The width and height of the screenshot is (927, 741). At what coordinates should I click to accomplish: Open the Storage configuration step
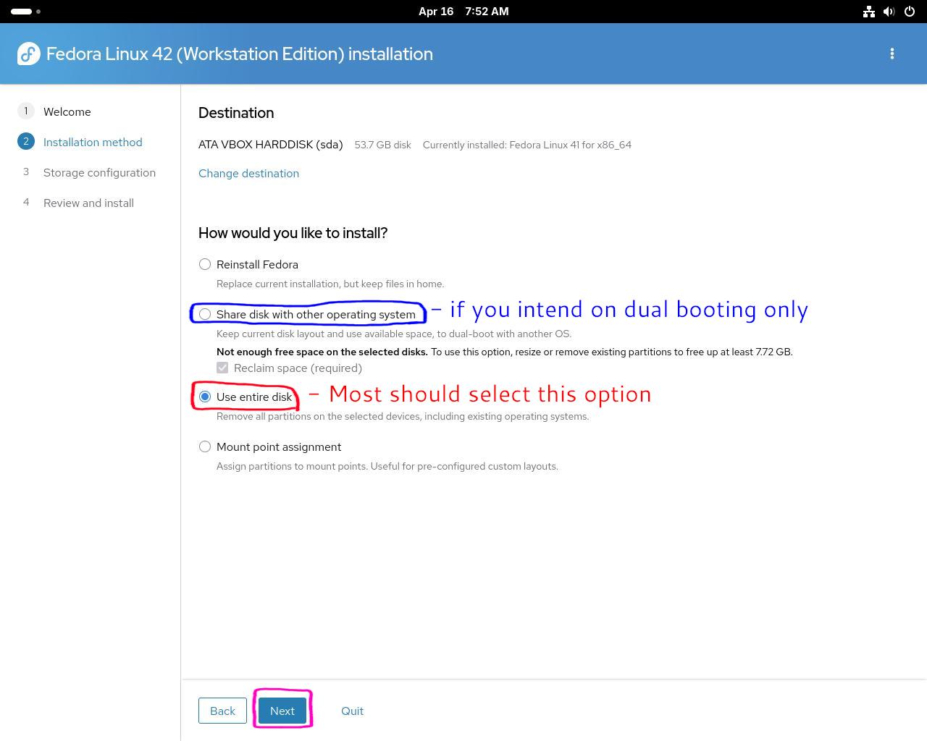86,172
